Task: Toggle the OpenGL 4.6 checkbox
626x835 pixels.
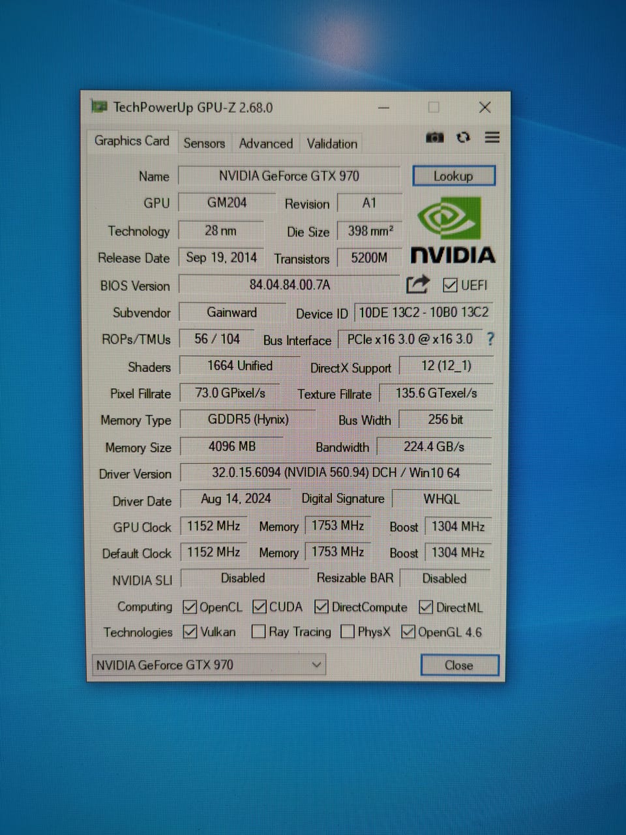Action: click(x=408, y=631)
